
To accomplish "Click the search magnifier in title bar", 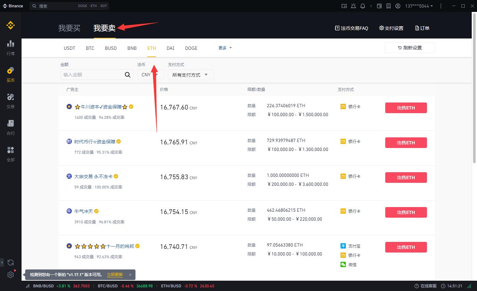I will click(x=34, y=6).
